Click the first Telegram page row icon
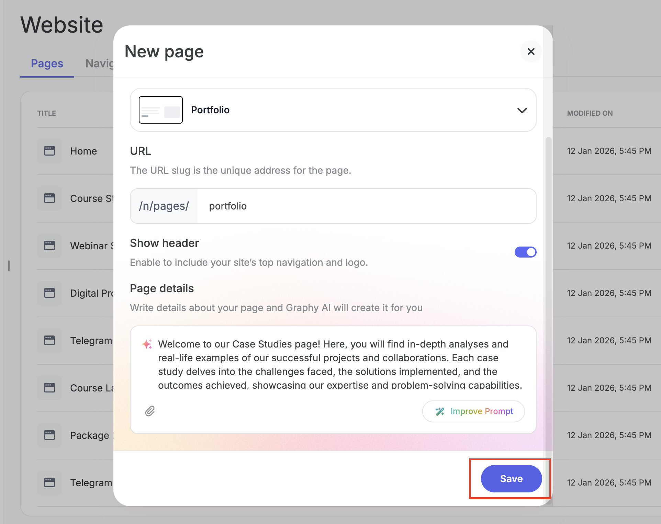Viewport: 661px width, 524px height. [49, 340]
